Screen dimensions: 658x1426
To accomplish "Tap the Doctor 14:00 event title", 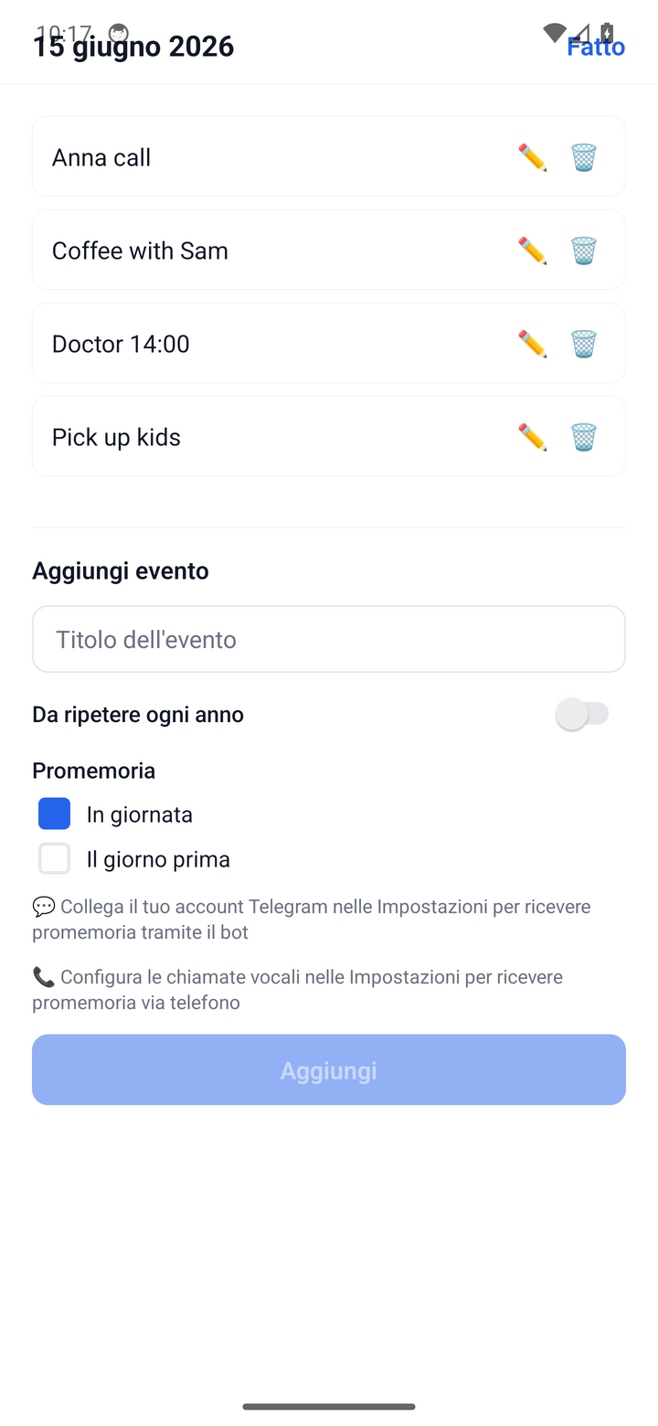I will pos(121,344).
